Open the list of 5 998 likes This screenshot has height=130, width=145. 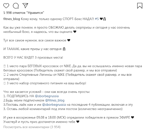[24, 13]
